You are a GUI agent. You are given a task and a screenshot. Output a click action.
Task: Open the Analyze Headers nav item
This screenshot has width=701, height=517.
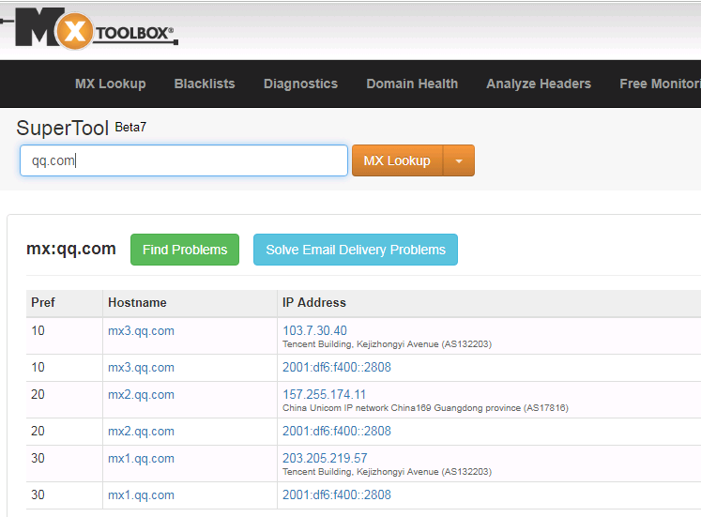click(539, 84)
